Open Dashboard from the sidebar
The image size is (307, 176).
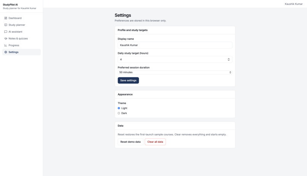(x=21, y=18)
